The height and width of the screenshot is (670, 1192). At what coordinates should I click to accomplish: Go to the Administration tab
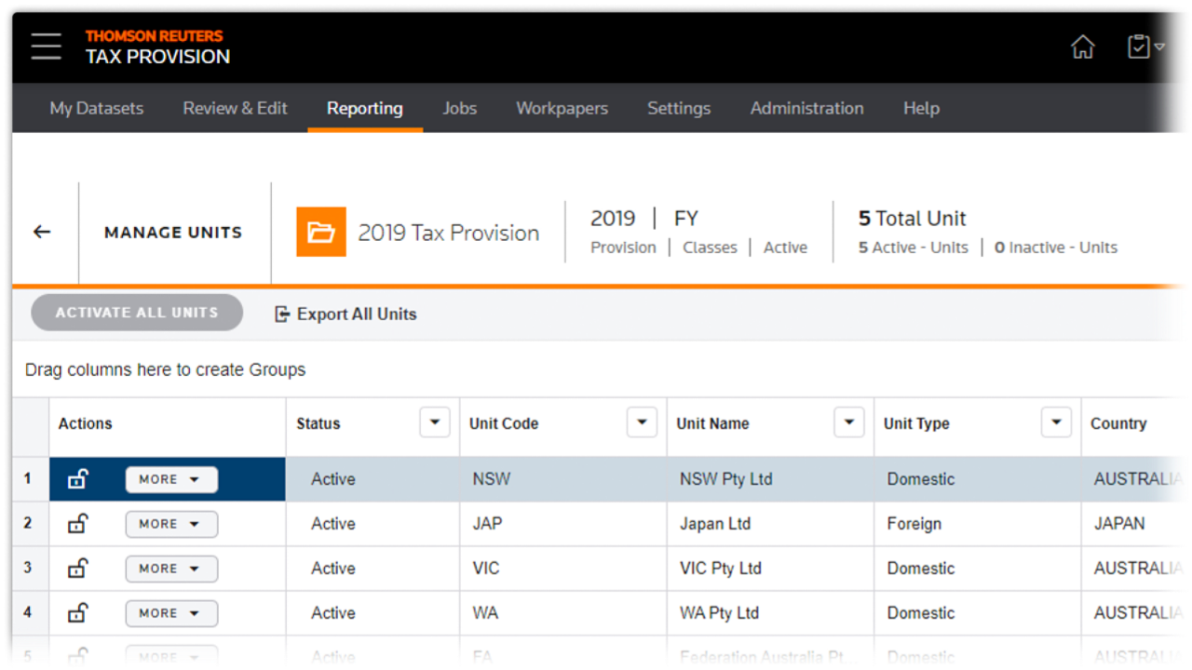pos(806,109)
